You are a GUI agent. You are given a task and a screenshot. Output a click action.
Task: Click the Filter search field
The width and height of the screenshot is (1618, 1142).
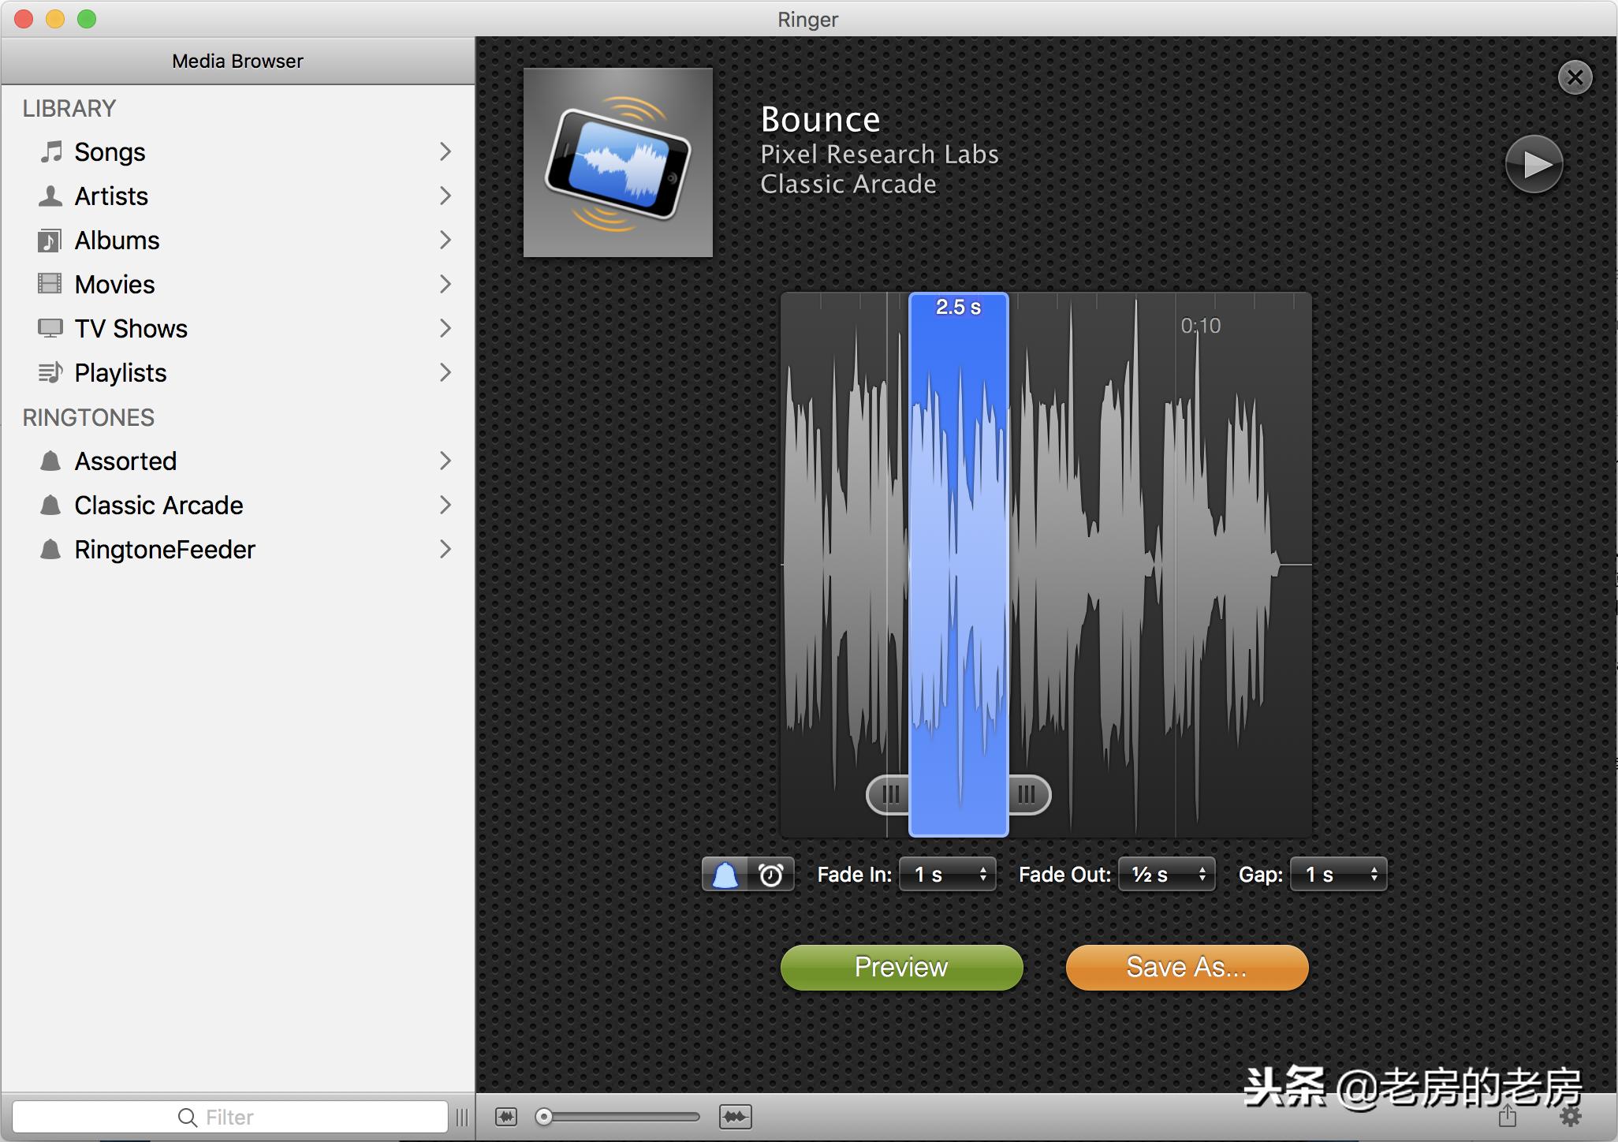pyautogui.click(x=230, y=1117)
